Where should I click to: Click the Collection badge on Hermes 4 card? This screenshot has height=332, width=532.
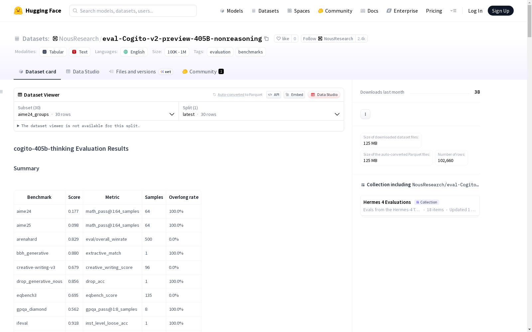tap(427, 202)
